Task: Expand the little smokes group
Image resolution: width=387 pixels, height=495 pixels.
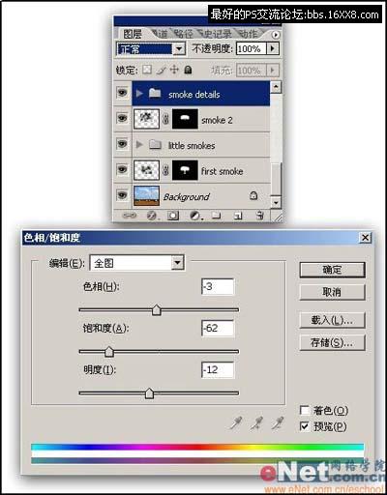Action: 139,144
